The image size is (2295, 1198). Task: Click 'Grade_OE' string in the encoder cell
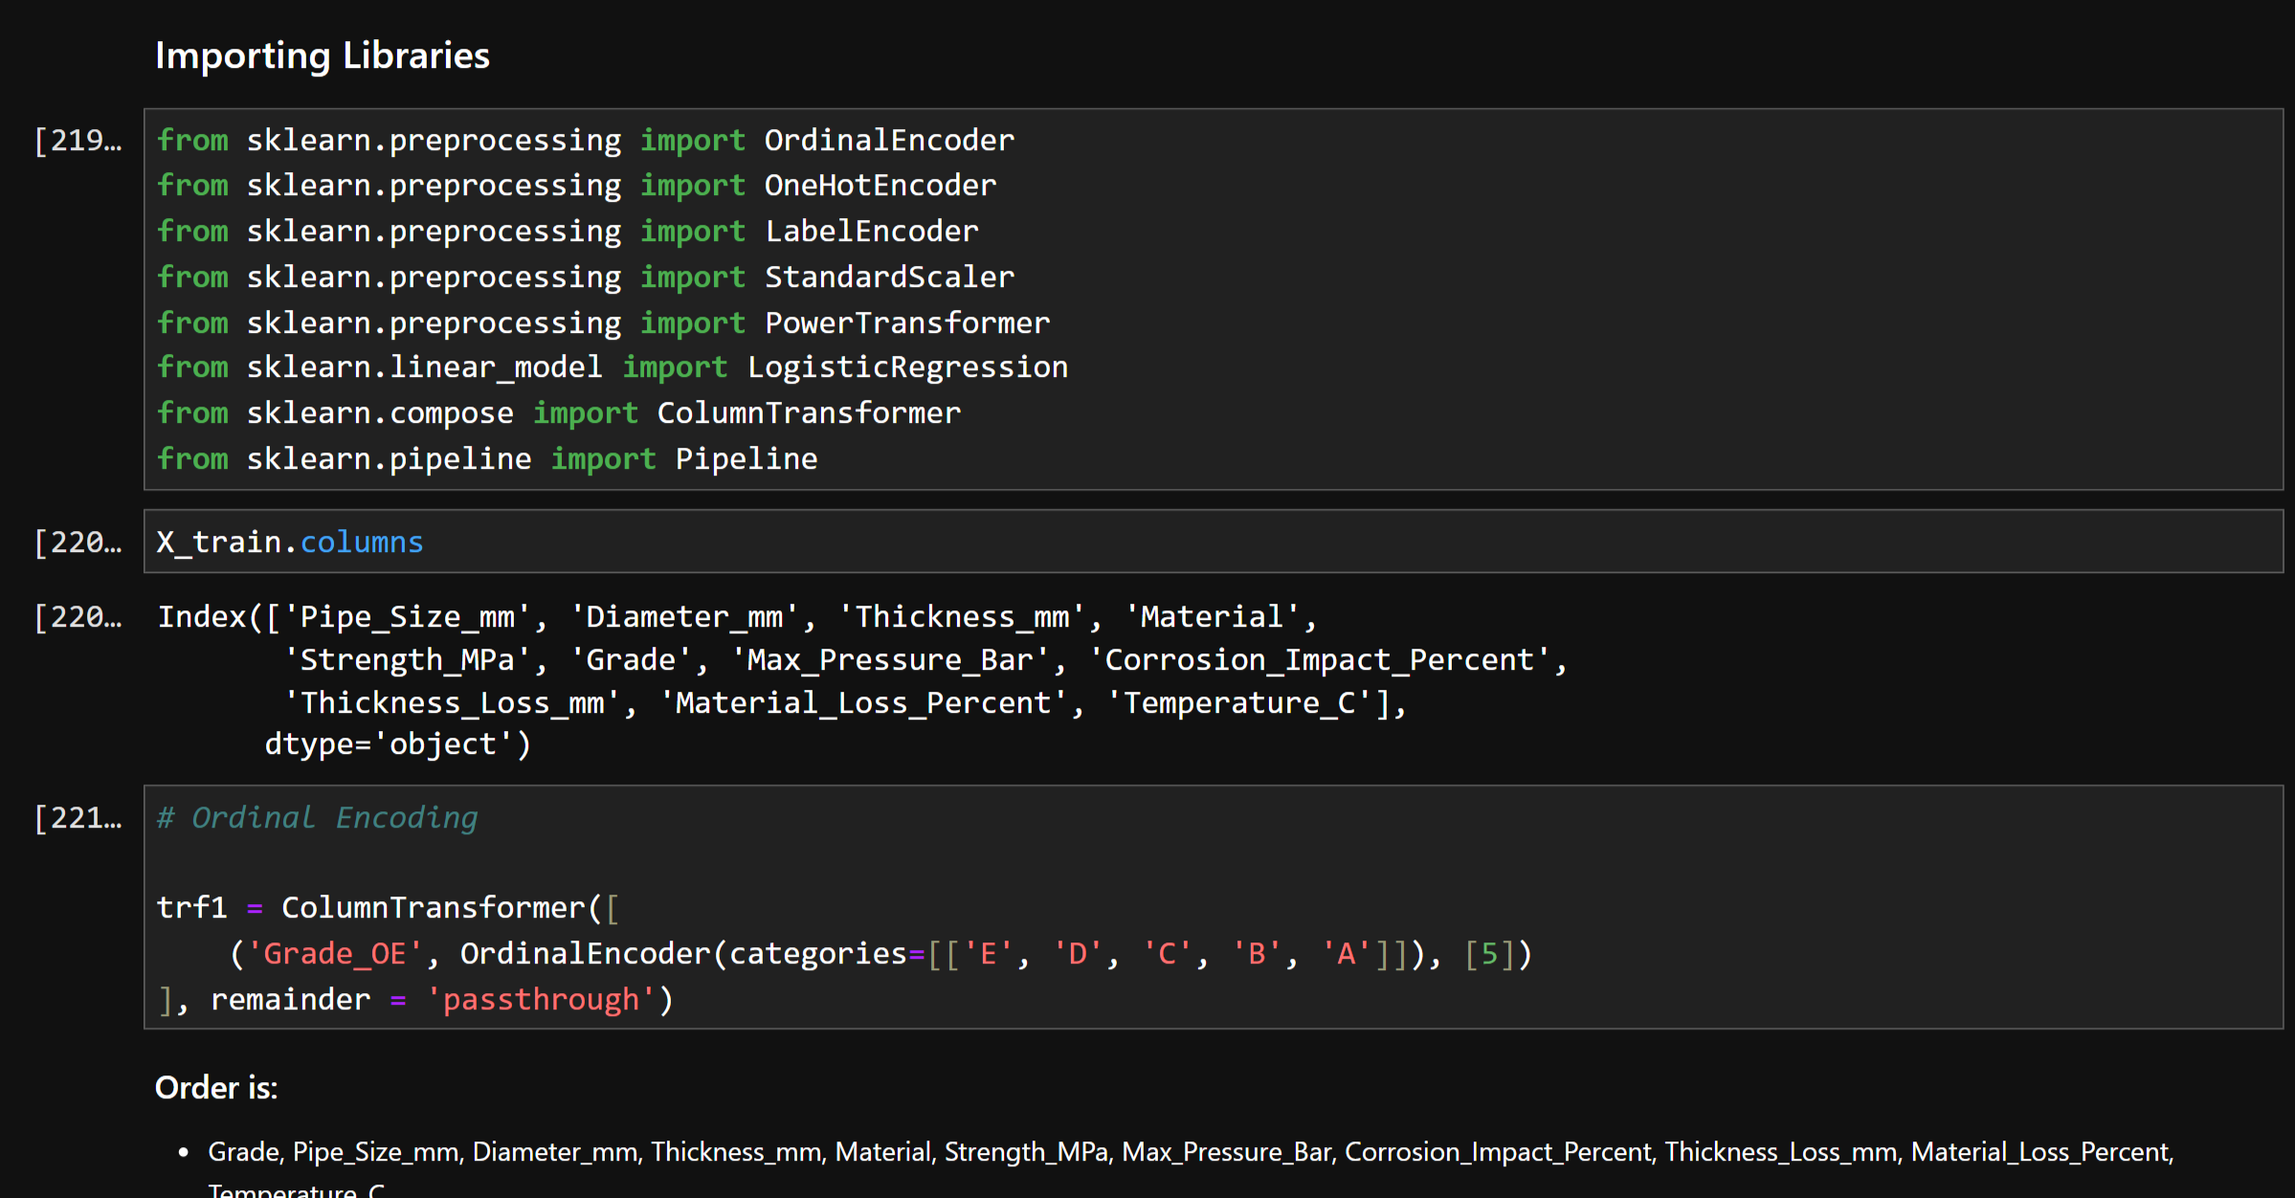(335, 954)
